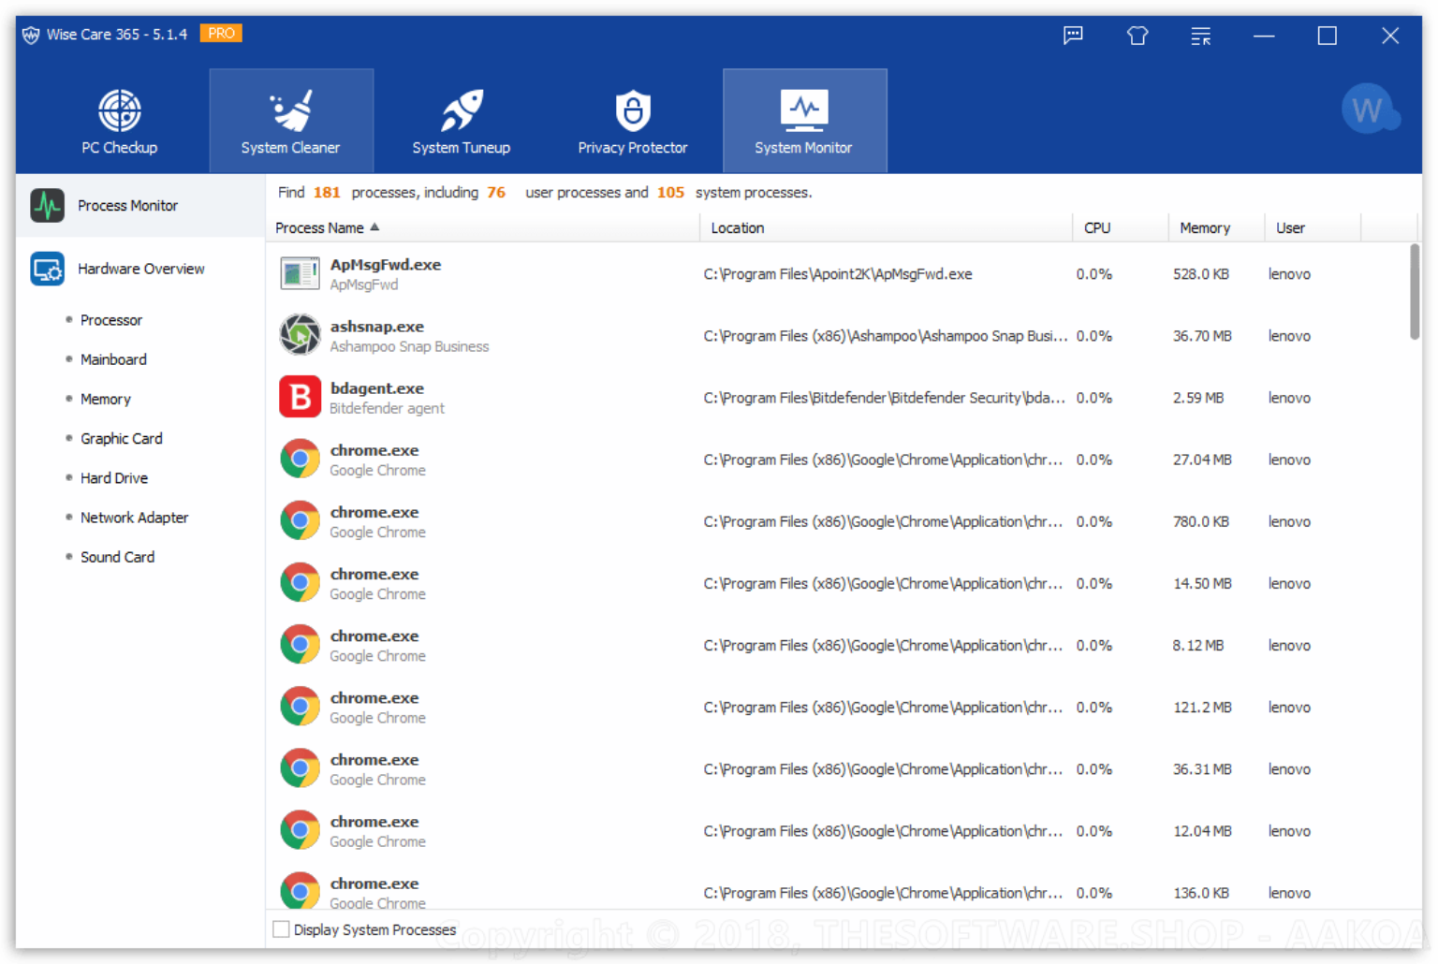Select the ApMsgFwd.exe process name
This screenshot has width=1438, height=964.
386,265
